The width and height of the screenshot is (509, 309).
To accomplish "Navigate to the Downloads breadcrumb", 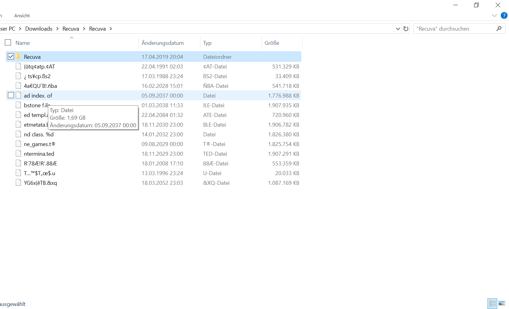I will (39, 29).
